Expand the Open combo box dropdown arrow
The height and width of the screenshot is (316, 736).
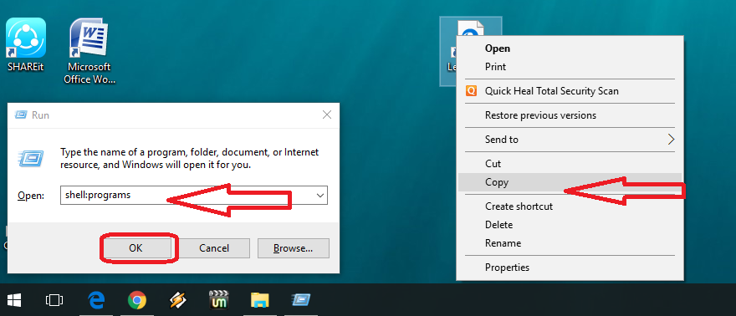coord(320,195)
